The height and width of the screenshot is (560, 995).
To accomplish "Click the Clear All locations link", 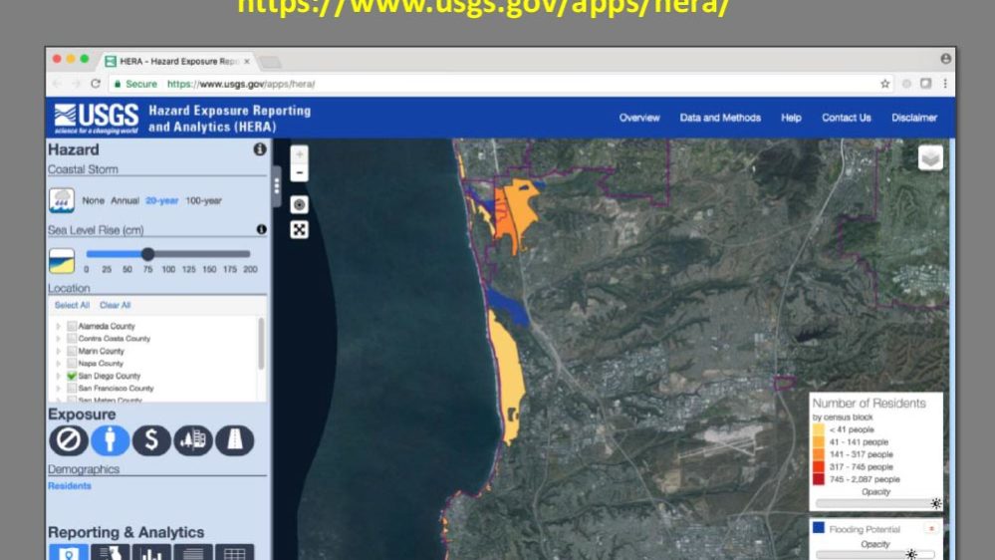I will click(x=115, y=305).
